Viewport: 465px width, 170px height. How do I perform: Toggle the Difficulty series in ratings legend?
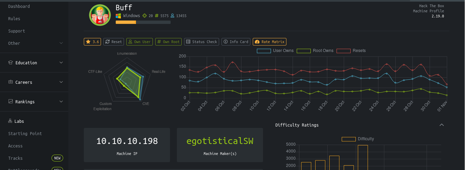(358, 139)
